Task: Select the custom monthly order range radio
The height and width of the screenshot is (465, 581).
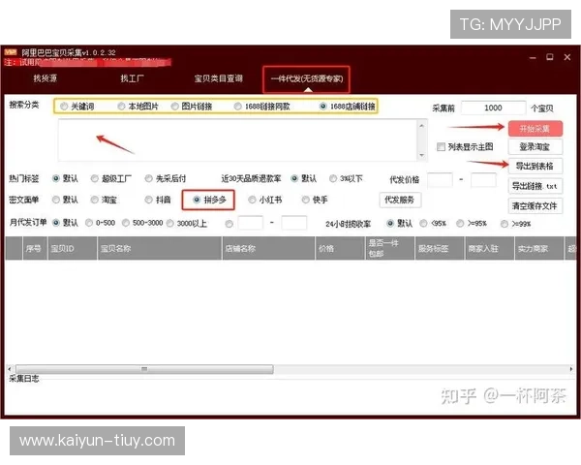Action: [229, 224]
